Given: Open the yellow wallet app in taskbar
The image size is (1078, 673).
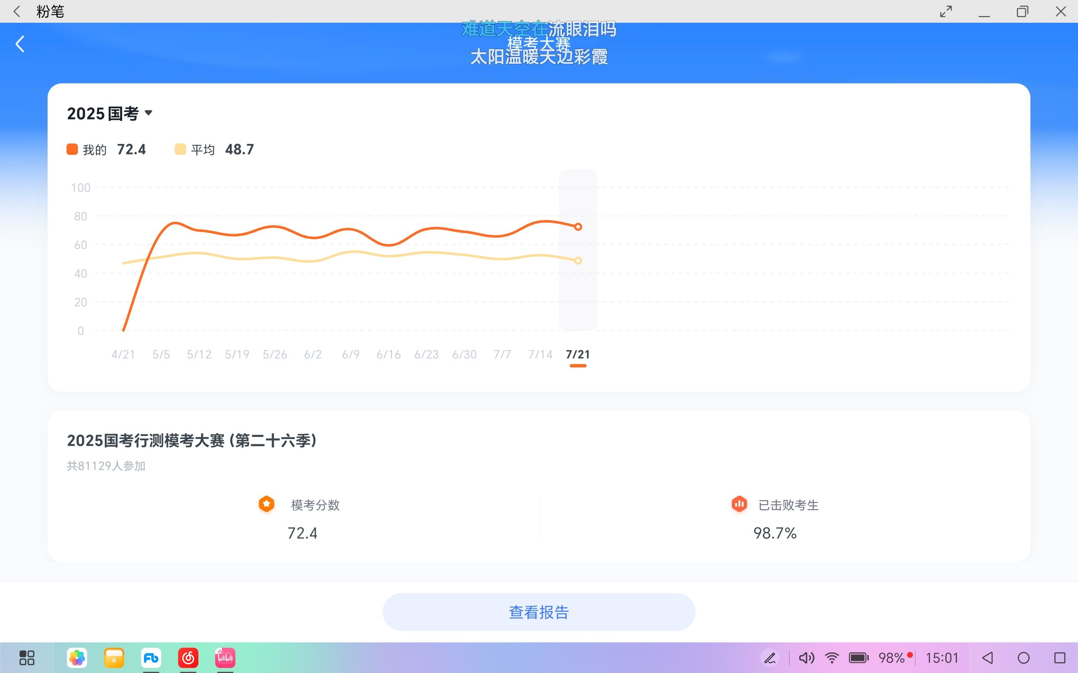Looking at the screenshot, I should tap(114, 657).
